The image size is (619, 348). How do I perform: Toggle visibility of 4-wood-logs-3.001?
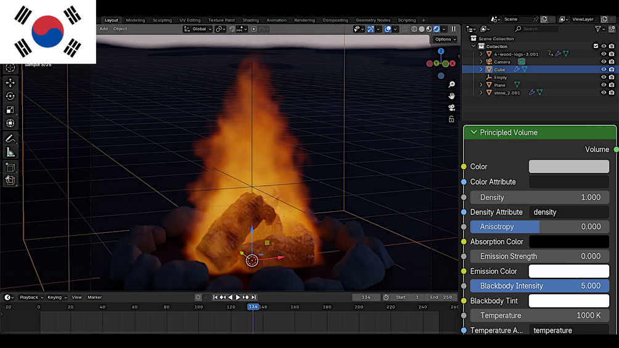tap(604, 54)
